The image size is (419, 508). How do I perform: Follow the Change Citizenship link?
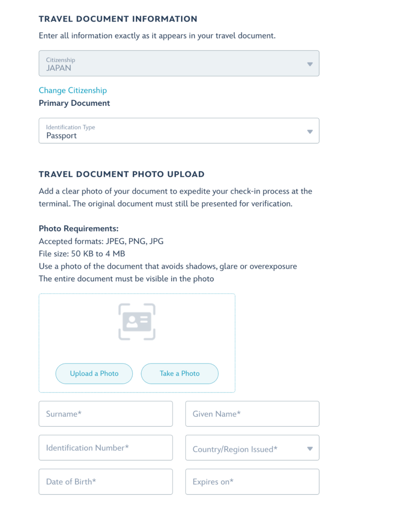tap(73, 90)
